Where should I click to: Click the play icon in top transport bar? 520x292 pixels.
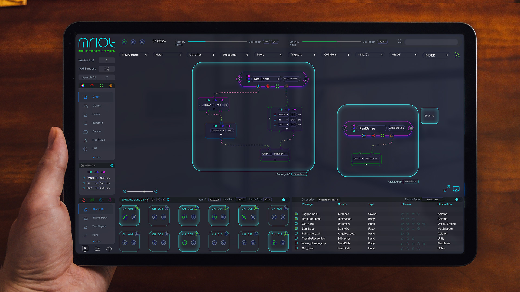coord(124,42)
